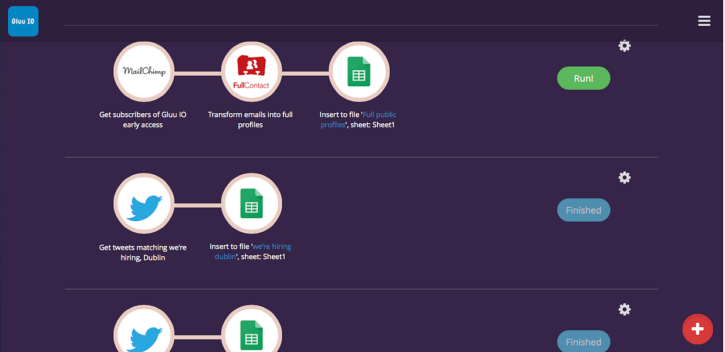Screen dimensions: 725x352
Task: Select the FullContact step icon
Action: pyautogui.click(x=251, y=72)
